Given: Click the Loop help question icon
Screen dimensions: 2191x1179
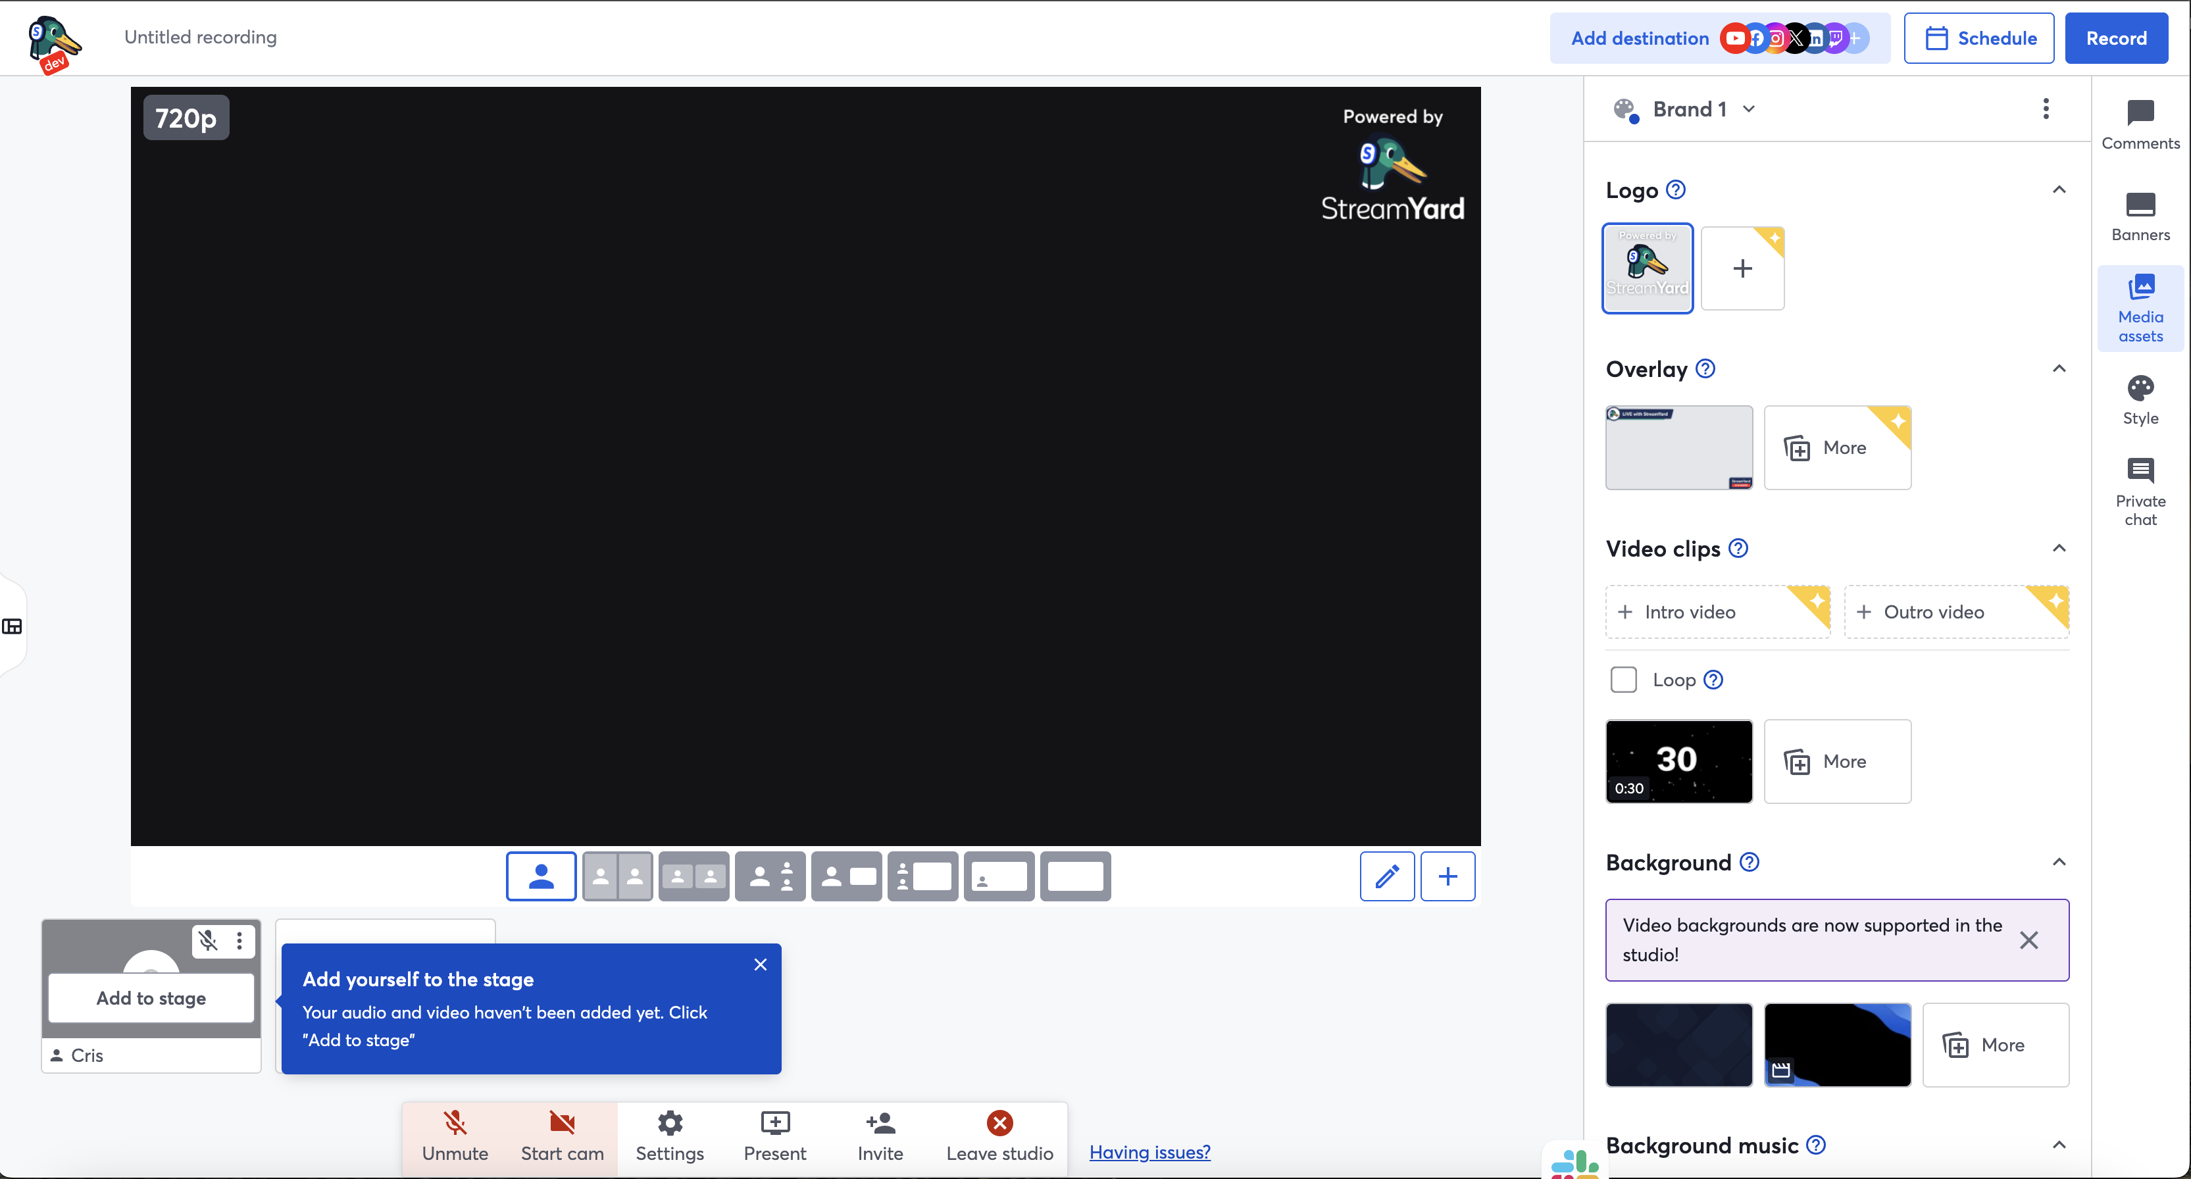Looking at the screenshot, I should (x=1714, y=680).
